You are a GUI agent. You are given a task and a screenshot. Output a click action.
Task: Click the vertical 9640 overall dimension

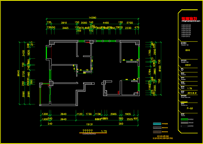point(19,73)
